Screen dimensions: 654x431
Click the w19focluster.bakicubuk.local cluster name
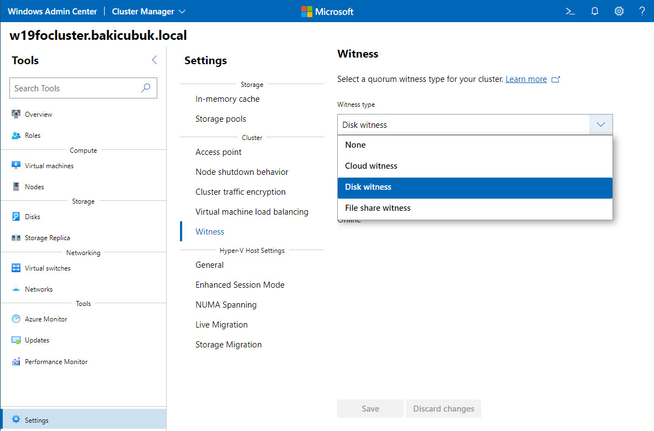pyautogui.click(x=98, y=35)
